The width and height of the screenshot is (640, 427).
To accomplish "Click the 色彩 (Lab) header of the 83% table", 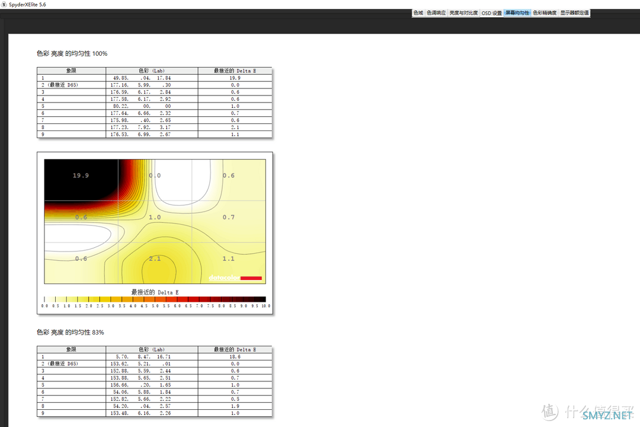I will coord(152,349).
